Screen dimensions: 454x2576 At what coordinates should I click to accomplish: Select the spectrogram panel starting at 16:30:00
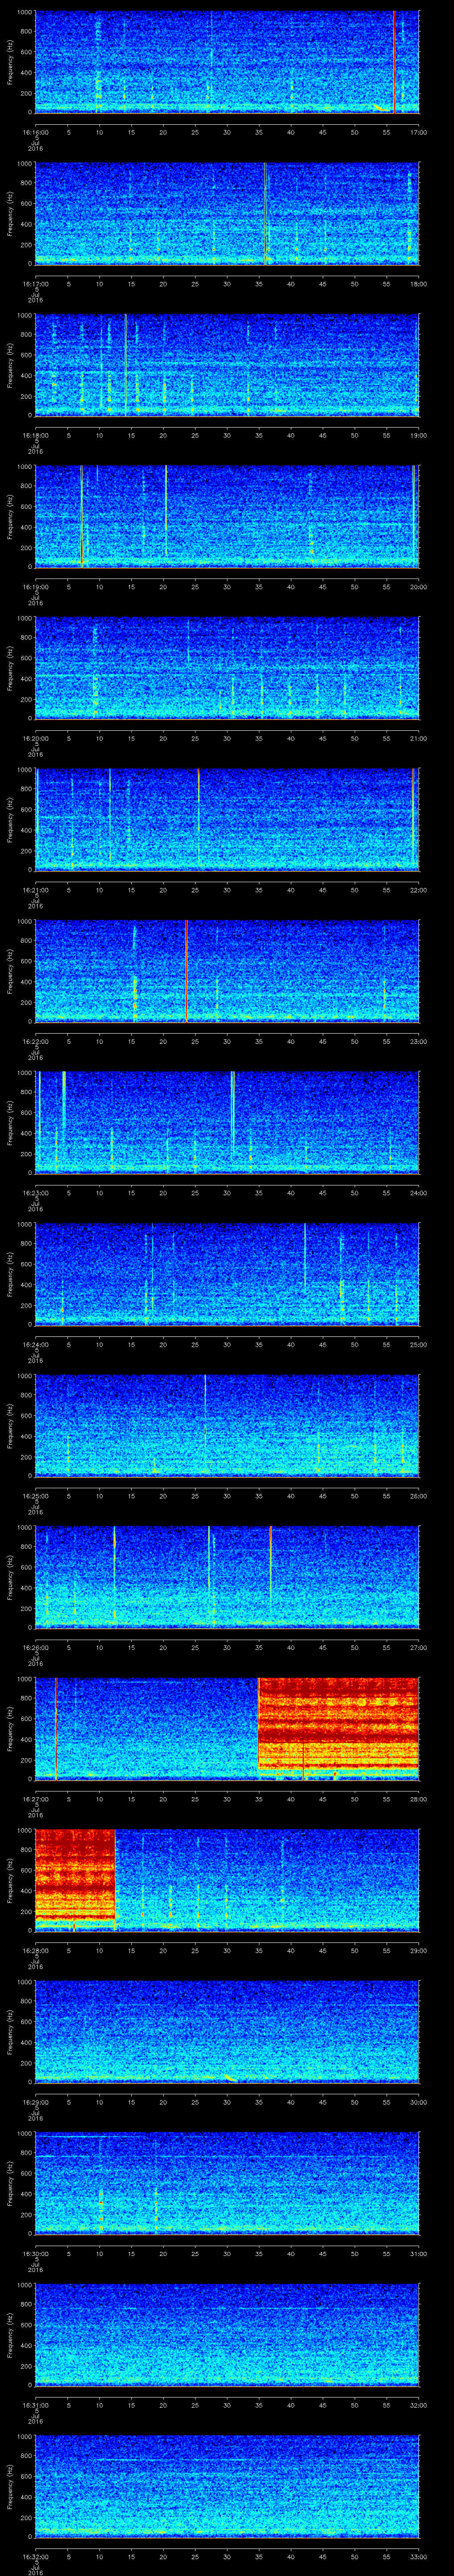click(227, 2182)
